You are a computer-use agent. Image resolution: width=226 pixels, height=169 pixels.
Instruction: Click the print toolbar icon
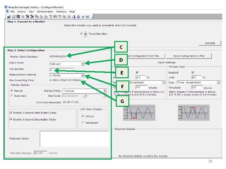[23, 17]
